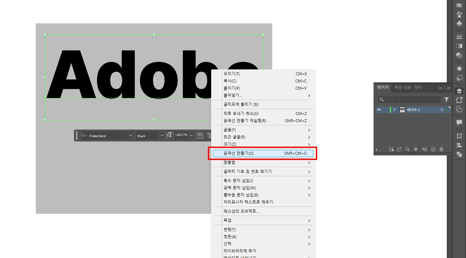Image resolution: width=466 pixels, height=258 pixels.
Task: Open 글머리 기호 및 번호 매기기 submenu
Action: [263, 171]
